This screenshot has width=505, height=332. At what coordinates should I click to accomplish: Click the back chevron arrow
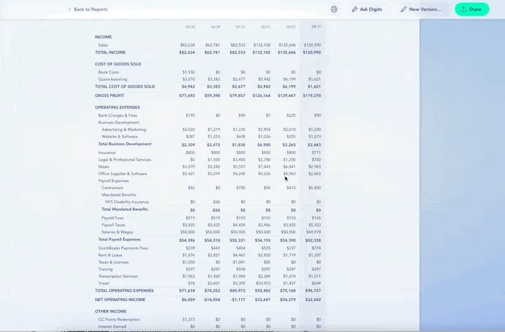coord(69,9)
